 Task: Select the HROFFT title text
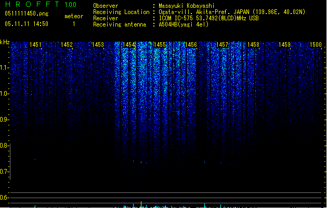click(32, 4)
